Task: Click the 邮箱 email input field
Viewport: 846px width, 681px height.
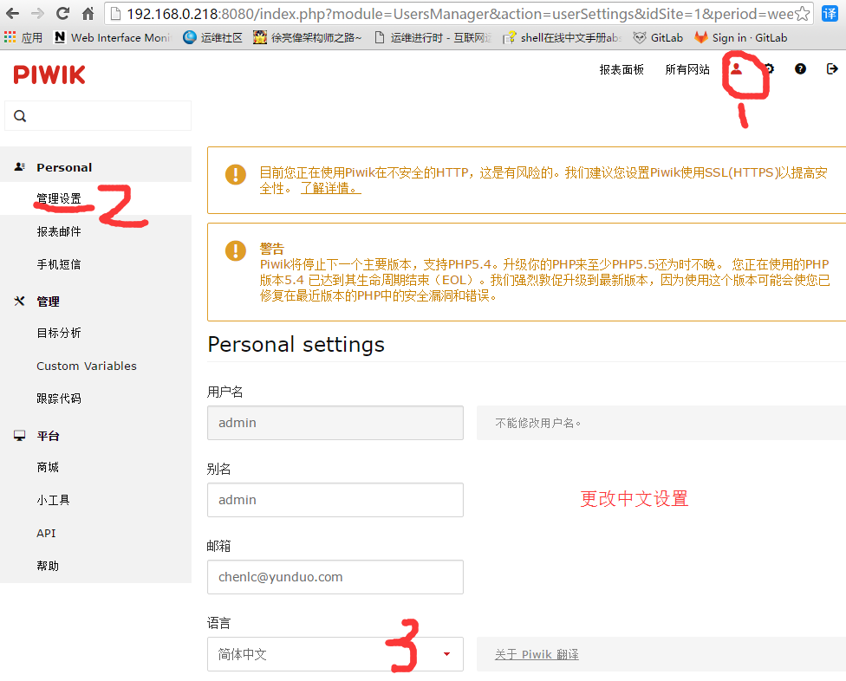Action: [x=335, y=577]
